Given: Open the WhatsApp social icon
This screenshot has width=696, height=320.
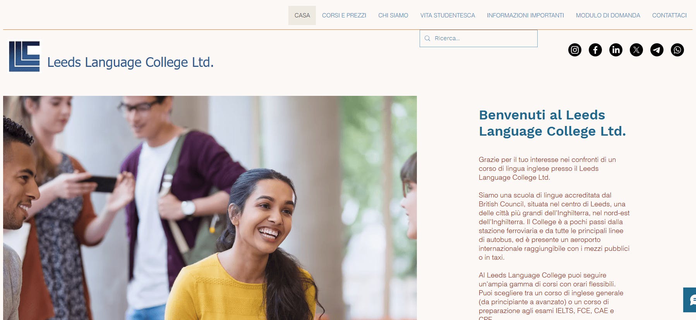Looking at the screenshot, I should 677,50.
